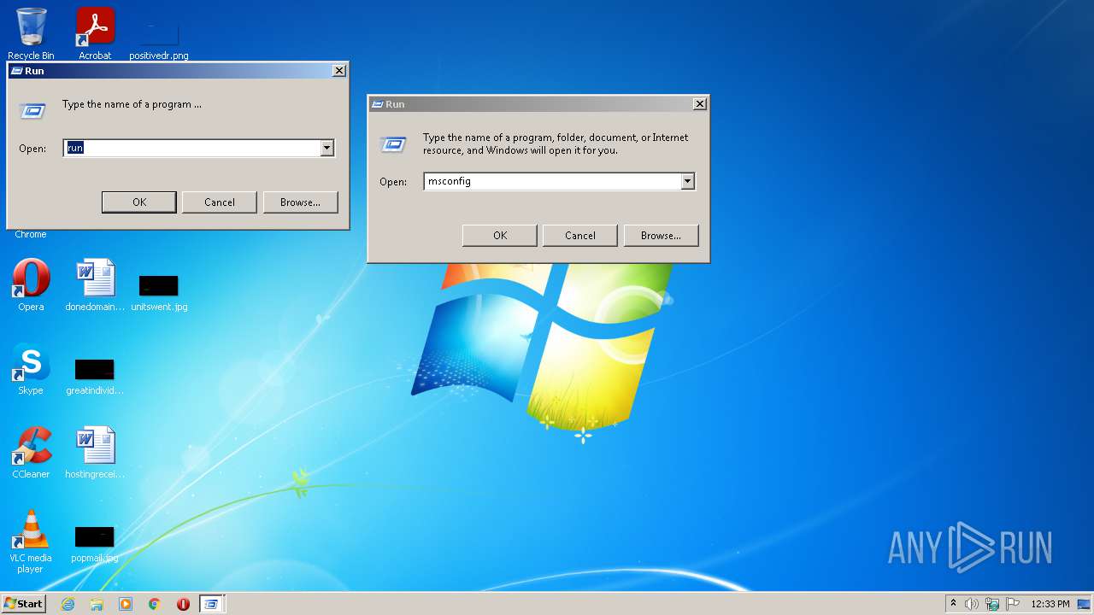Image resolution: width=1094 pixels, height=615 pixels.
Task: Select the Run taskbar button
Action: point(211,604)
